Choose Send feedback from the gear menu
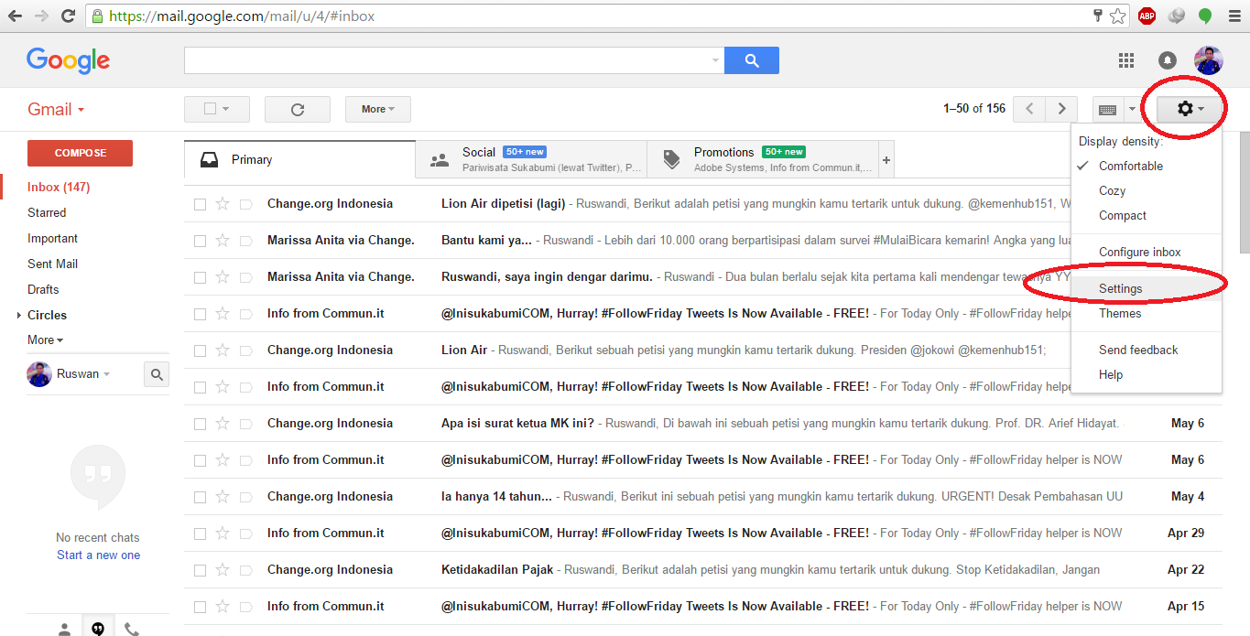 1147,350
